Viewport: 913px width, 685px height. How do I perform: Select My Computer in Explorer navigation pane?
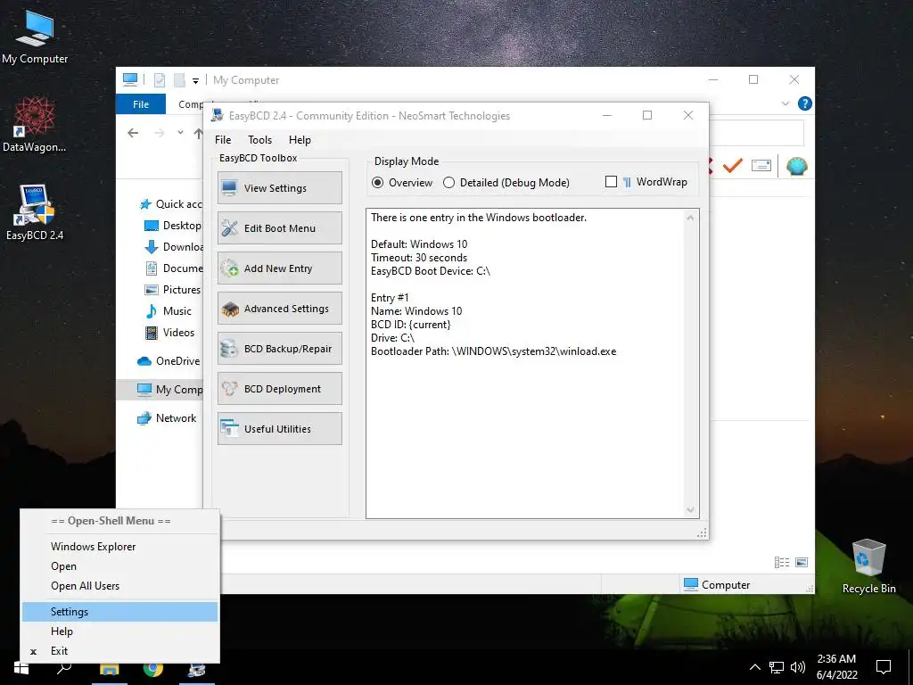[160, 389]
